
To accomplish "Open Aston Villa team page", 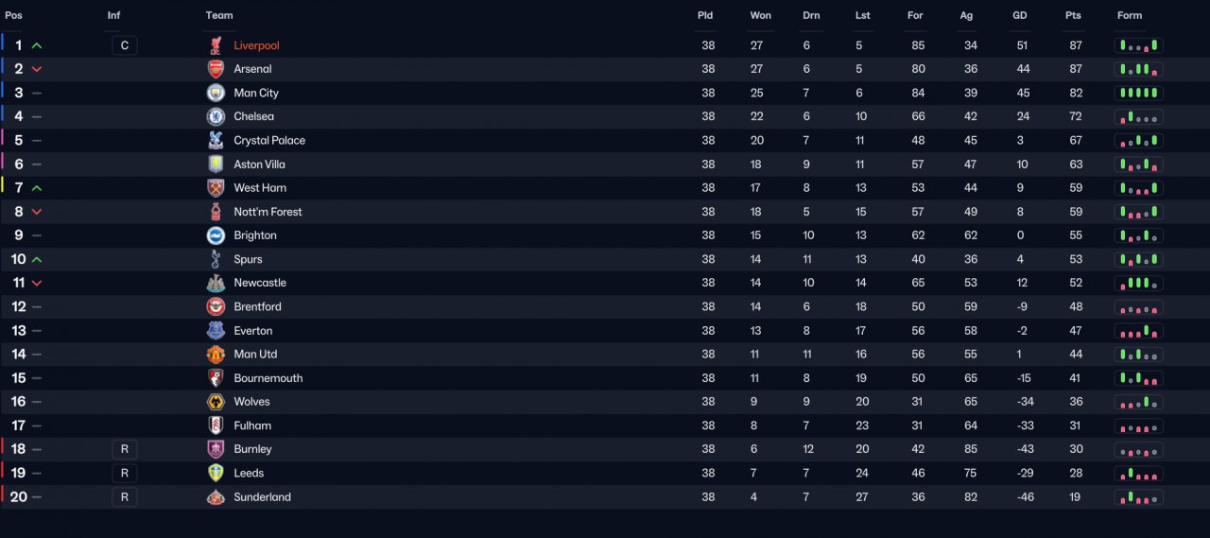I will [x=259, y=165].
